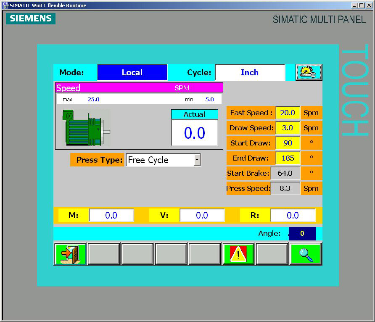Open the settings gear and wrench icon

coord(309,72)
